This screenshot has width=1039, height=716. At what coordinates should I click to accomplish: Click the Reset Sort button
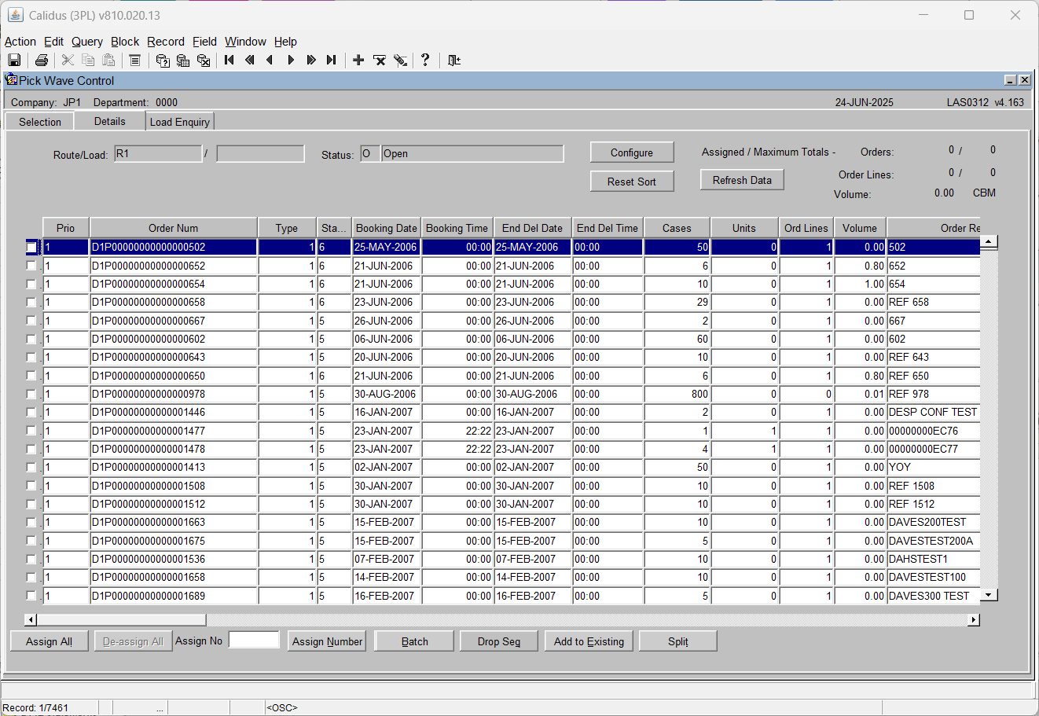pos(632,182)
